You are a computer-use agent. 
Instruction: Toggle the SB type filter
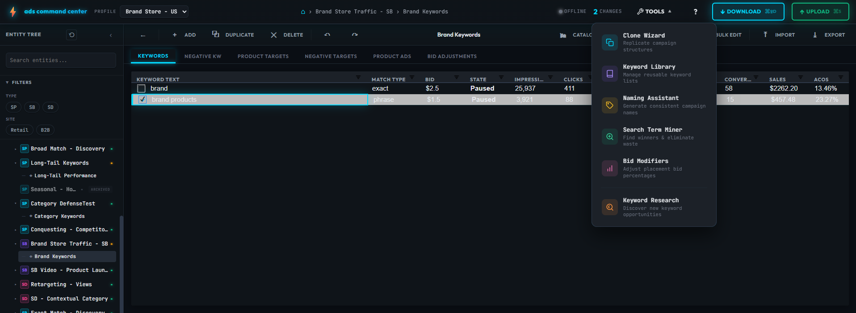(x=32, y=107)
